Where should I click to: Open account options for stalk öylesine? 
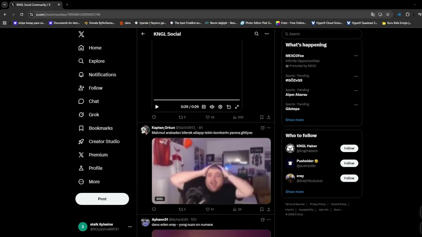click(x=130, y=227)
